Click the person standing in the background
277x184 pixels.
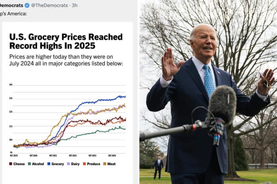click(159, 167)
